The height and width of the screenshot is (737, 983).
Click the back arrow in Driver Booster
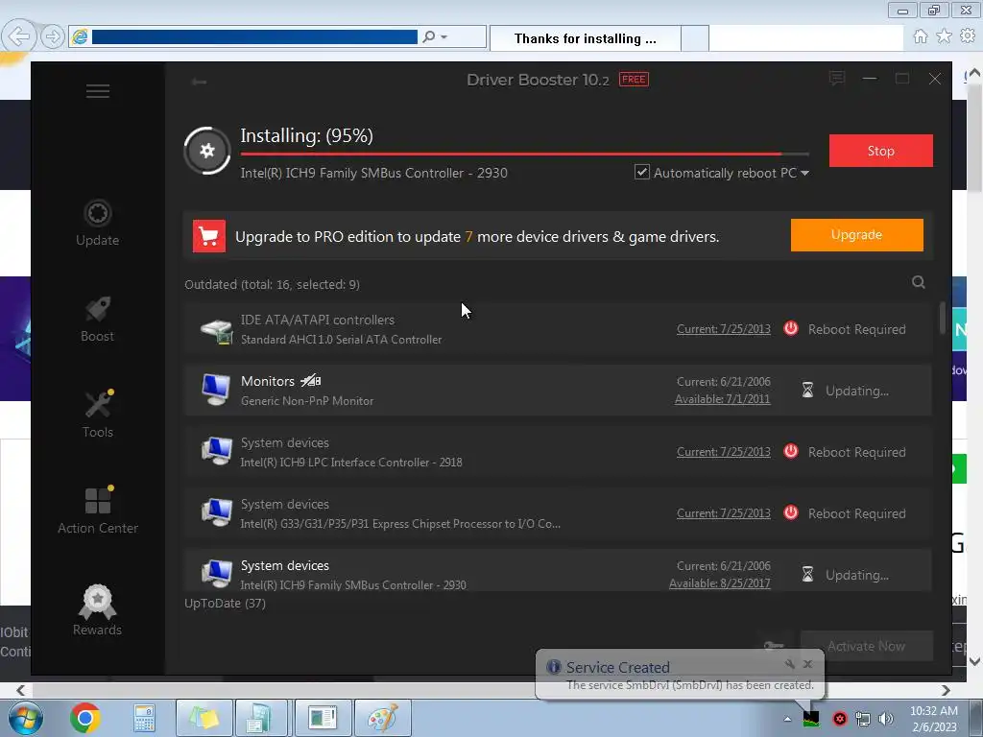(200, 82)
